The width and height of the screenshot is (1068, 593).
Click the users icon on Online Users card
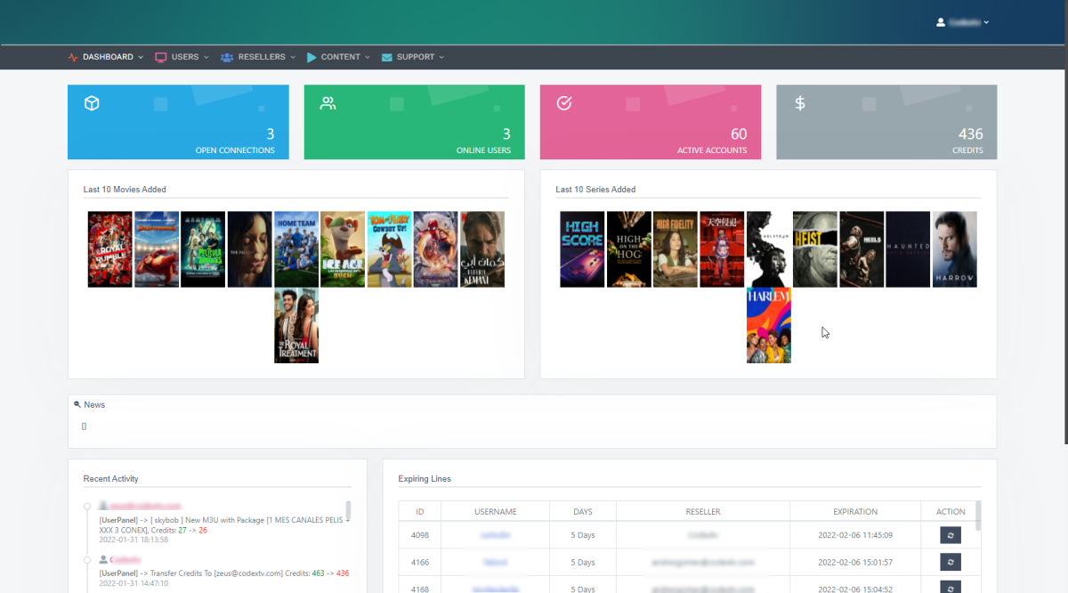pyautogui.click(x=328, y=103)
